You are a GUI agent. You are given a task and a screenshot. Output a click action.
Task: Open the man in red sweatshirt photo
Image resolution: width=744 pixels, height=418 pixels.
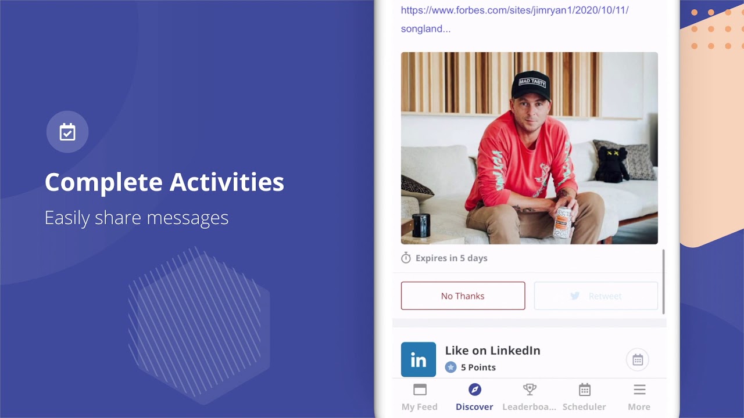coord(530,148)
